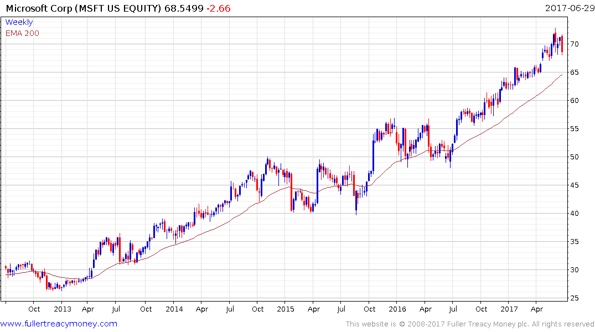Click the 2016 x-axis year label
The height and width of the screenshot is (332, 595).
[x=397, y=309]
